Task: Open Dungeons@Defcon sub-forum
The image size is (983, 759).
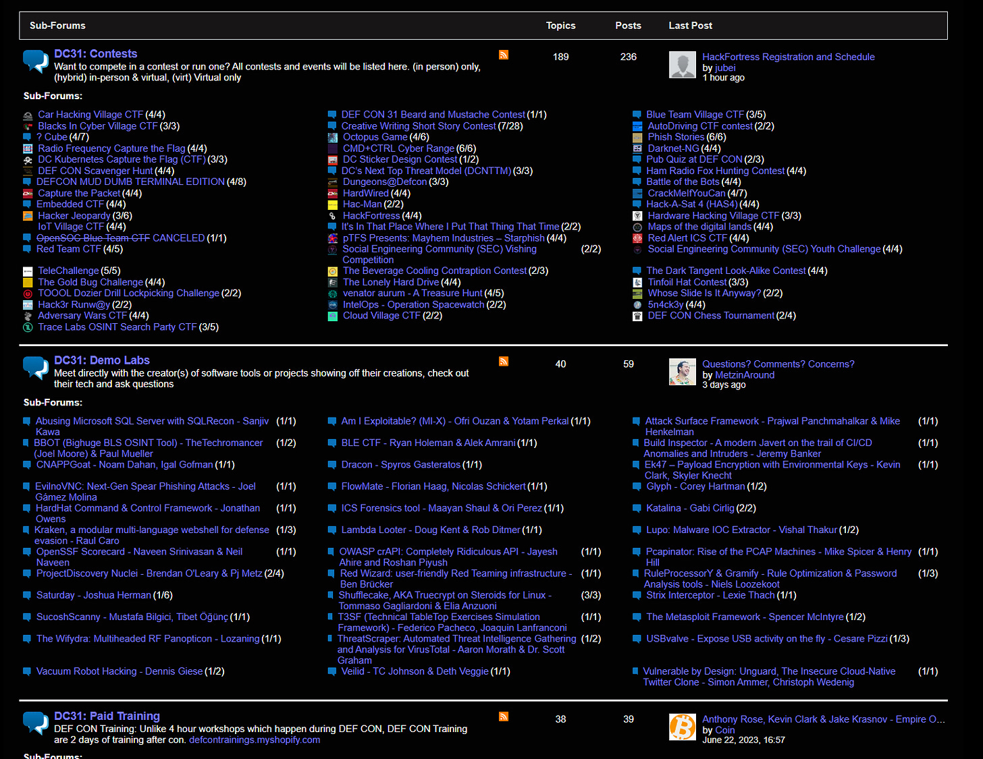Action: pos(385,182)
